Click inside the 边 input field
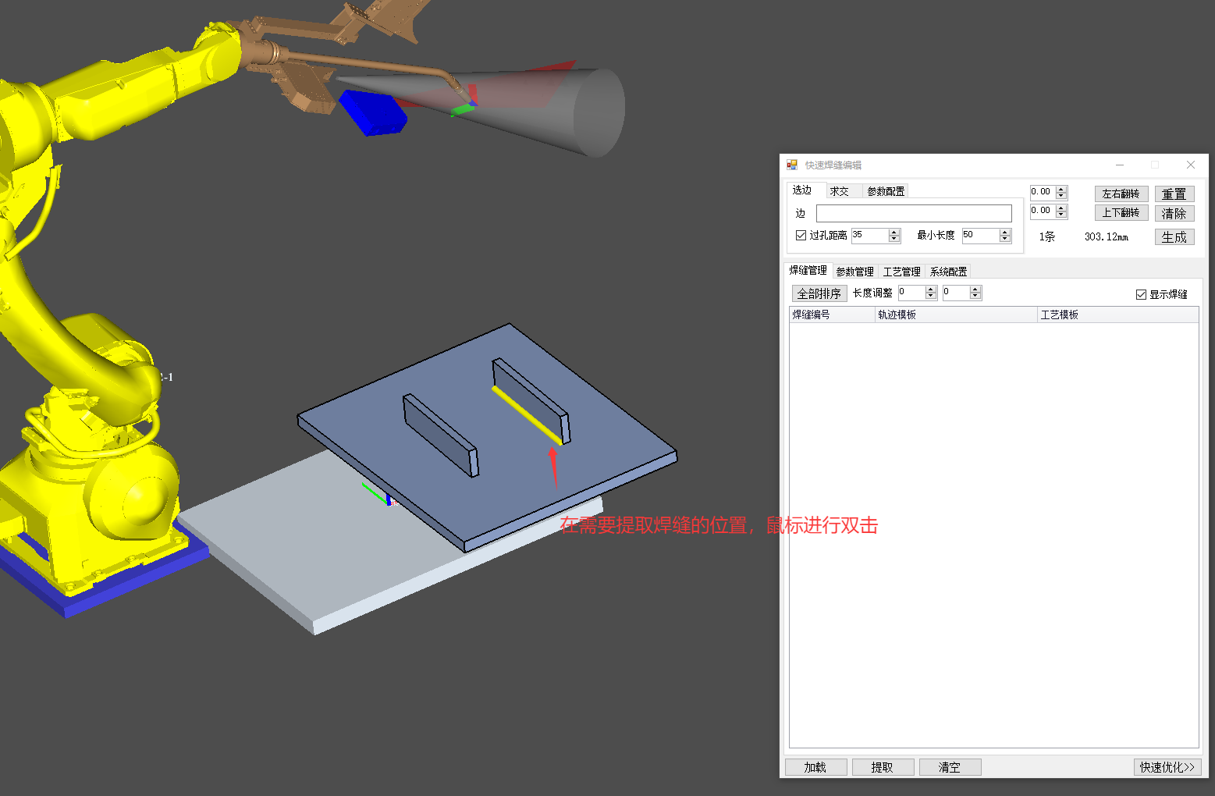The image size is (1215, 796). pyautogui.click(x=913, y=214)
